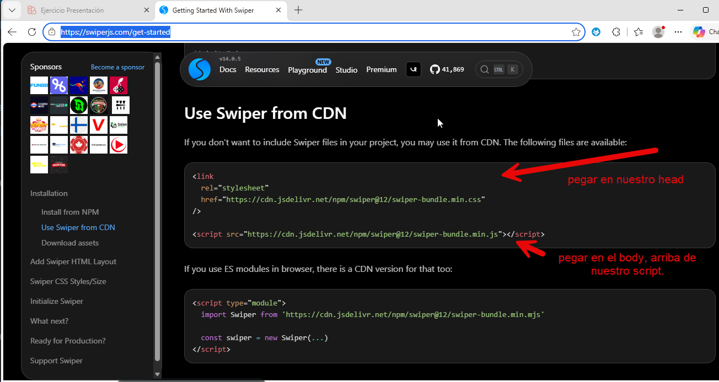Open the tab search dropdown arrow
This screenshot has width=719, height=382.
12,10
